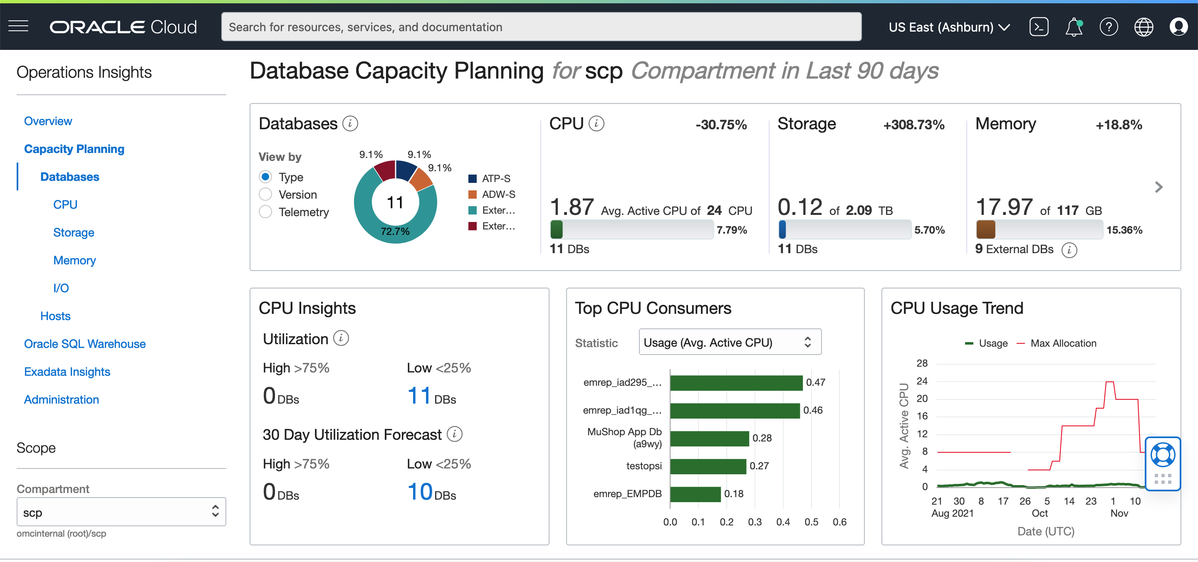Open the Oracle SQL Warehouse link
Screen dimensions: 1198x562
coord(84,344)
